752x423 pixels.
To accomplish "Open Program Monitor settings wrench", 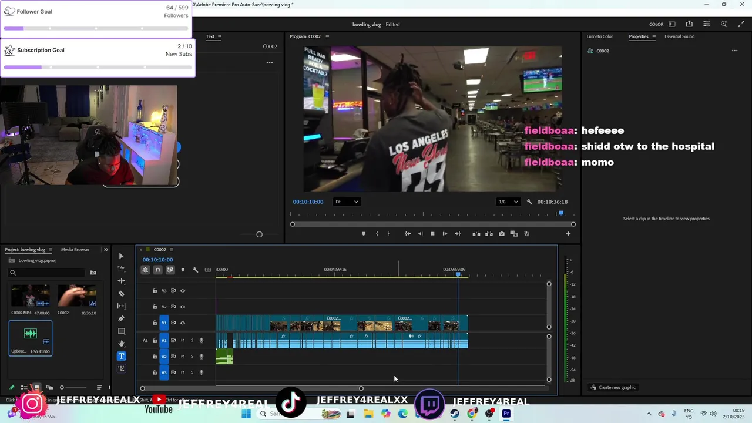I will [x=529, y=202].
